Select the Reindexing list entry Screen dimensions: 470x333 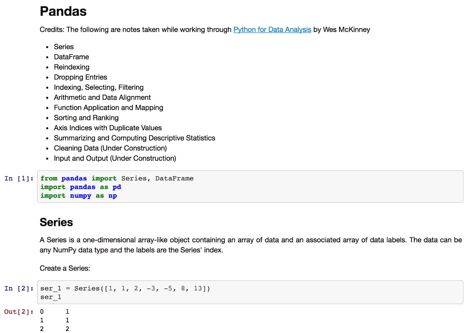pyautogui.click(x=72, y=67)
